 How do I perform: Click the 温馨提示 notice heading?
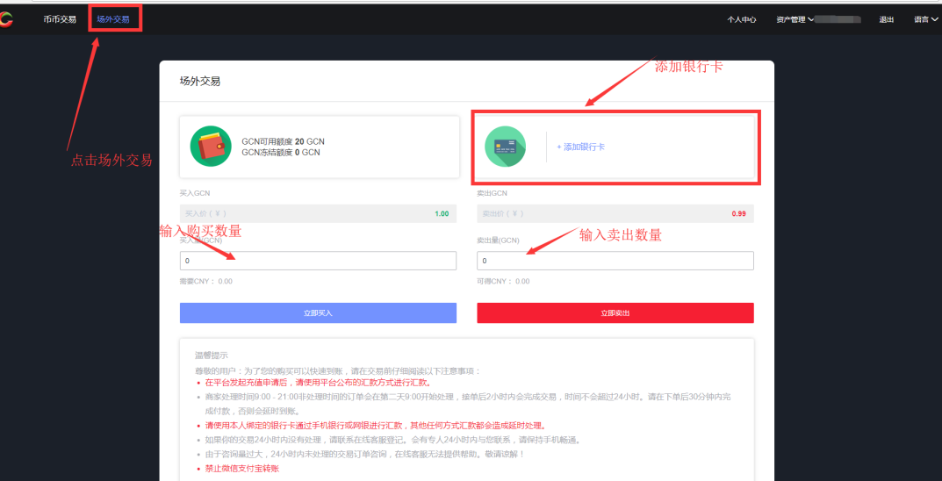tap(211, 355)
